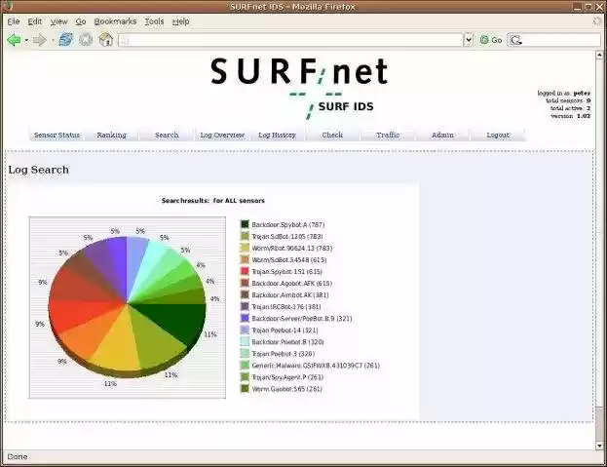Click the 'Searchresults: for ALL sensors' title
607x467 pixels.
pyautogui.click(x=213, y=201)
